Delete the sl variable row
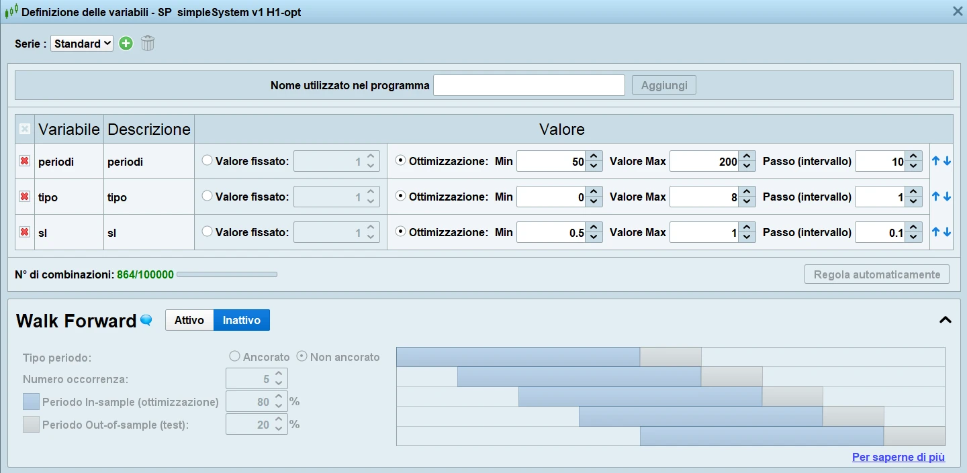 coord(24,232)
